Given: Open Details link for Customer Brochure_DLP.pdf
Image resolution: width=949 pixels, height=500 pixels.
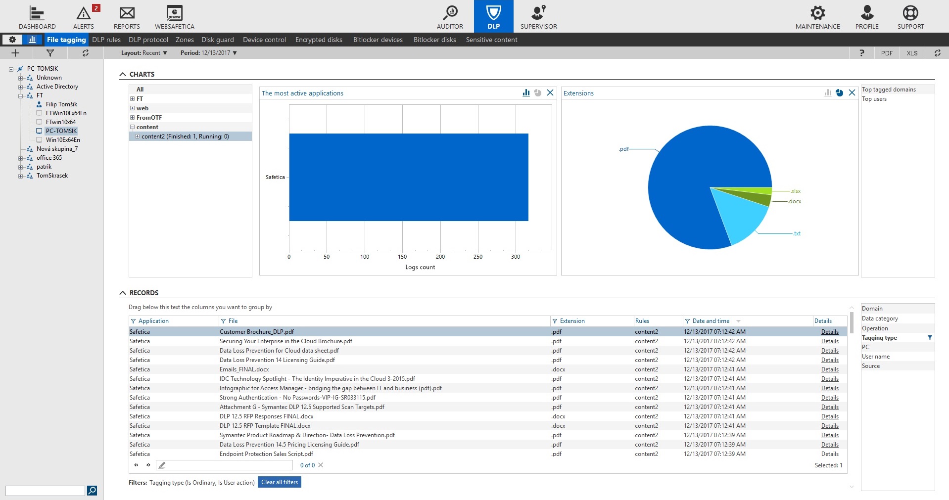Looking at the screenshot, I should coord(830,332).
